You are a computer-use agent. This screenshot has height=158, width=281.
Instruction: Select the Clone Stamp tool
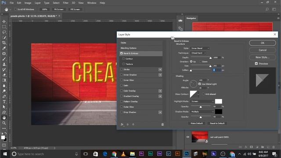pos(4,64)
